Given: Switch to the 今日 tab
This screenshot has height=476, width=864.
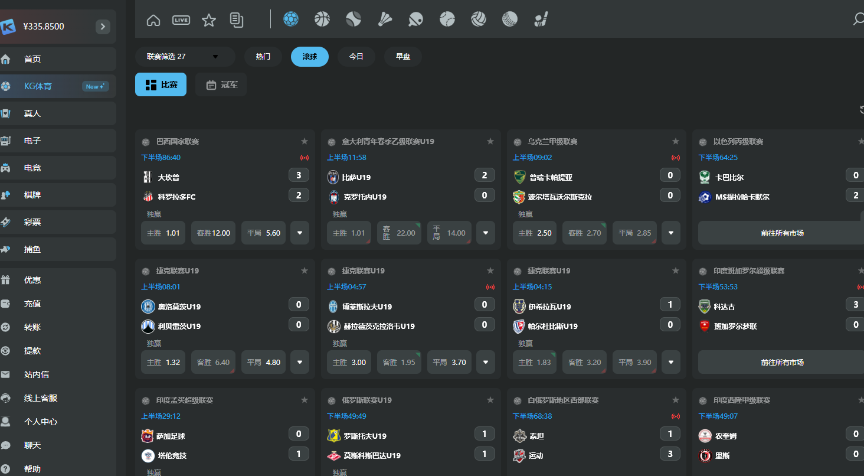Looking at the screenshot, I should 356,57.
